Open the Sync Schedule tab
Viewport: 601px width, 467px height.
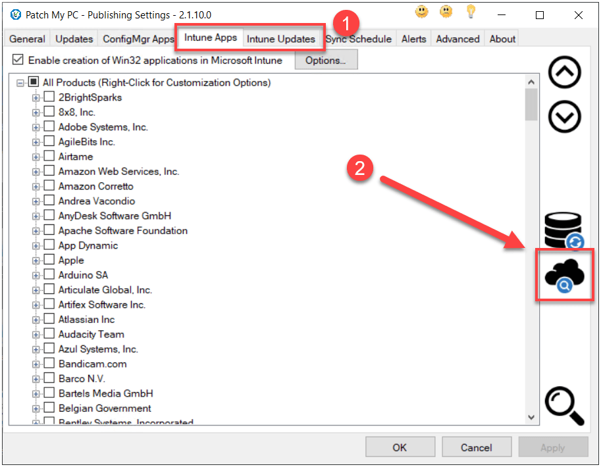358,39
